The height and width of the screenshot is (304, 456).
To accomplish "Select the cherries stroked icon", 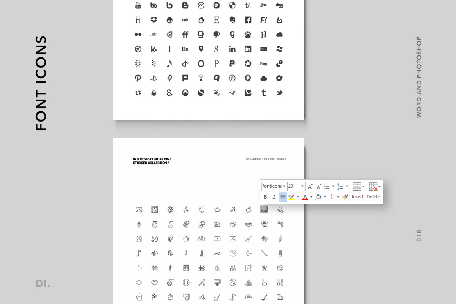I will pyautogui.click(x=280, y=209).
